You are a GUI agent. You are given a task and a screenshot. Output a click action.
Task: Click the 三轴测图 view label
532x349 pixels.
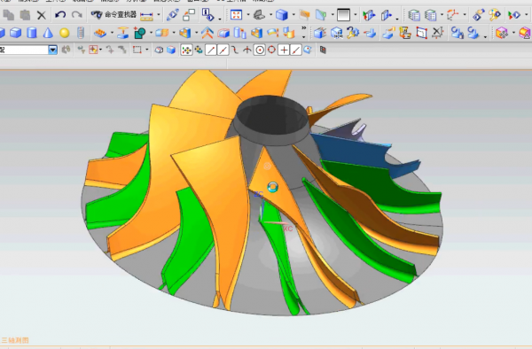(x=15, y=340)
